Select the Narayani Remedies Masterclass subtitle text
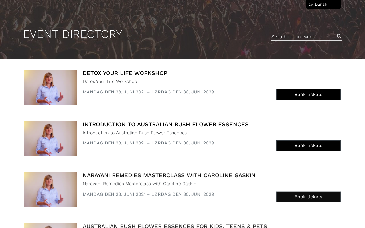This screenshot has width=365, height=228. (139, 184)
